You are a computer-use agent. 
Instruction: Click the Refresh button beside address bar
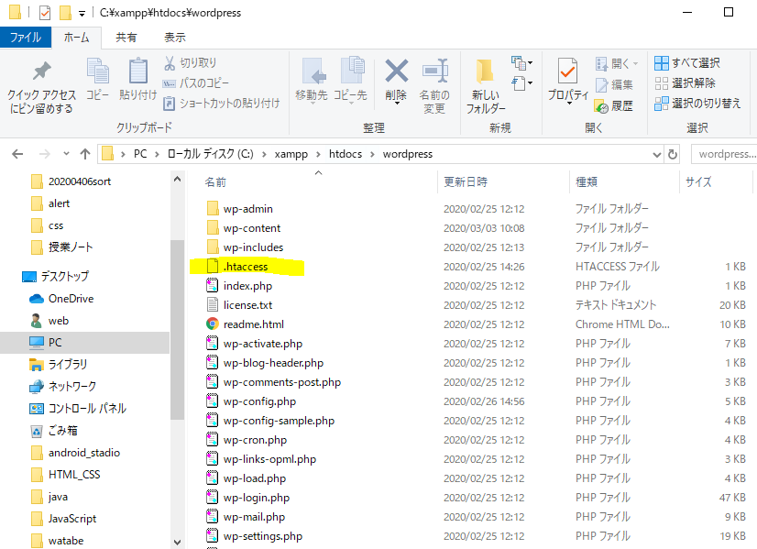pos(673,154)
